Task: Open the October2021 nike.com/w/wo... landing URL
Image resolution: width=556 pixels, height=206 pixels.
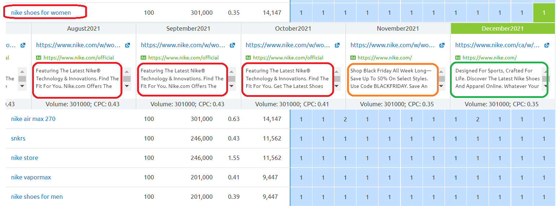Action: pyautogui.click(x=288, y=45)
